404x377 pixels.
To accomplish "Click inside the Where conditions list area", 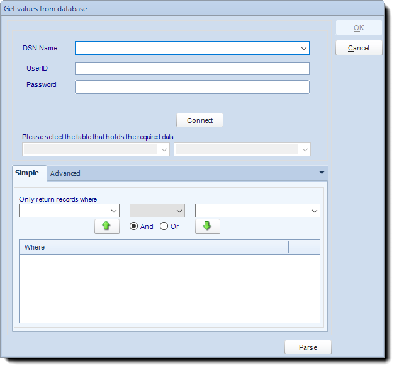I will (x=169, y=289).
